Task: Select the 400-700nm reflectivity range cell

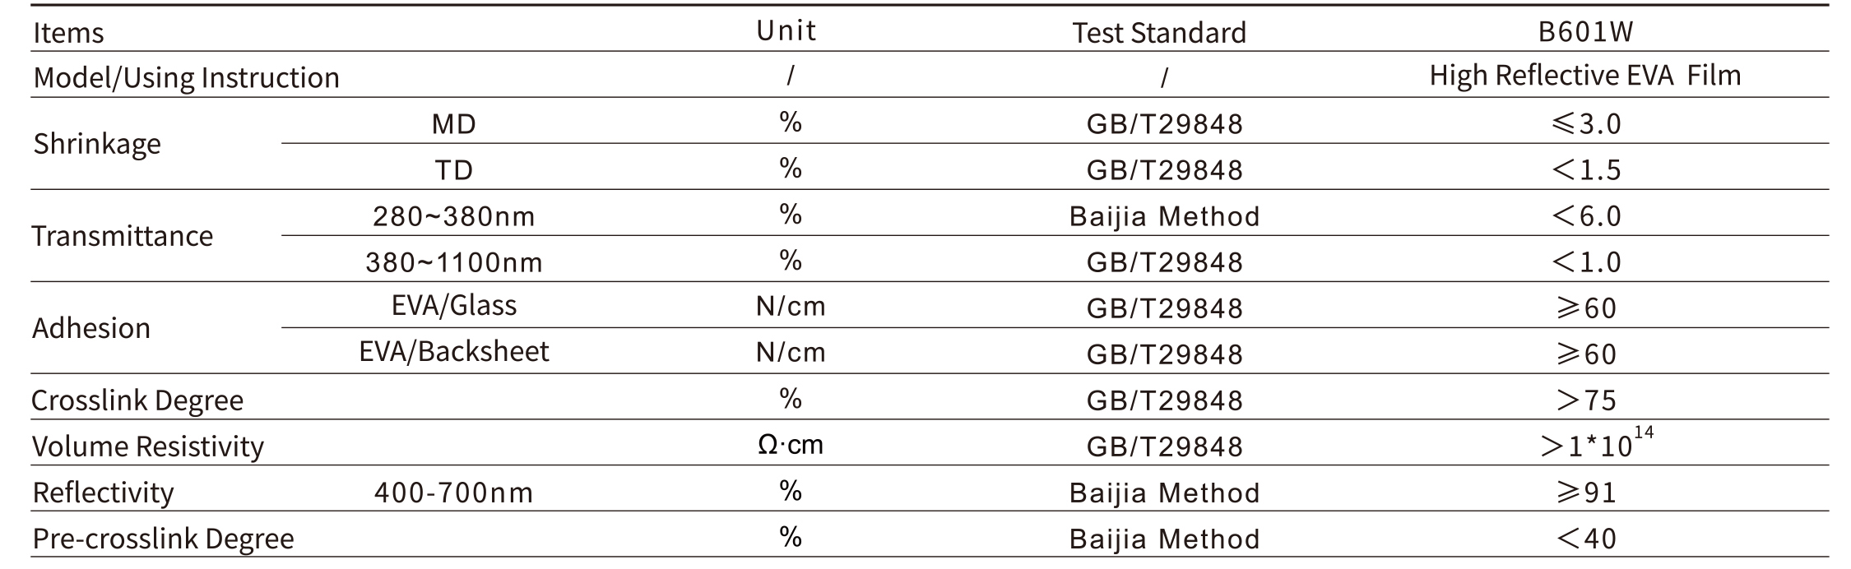Action: [x=454, y=493]
